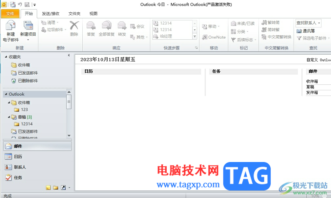Select 已发送邮件 in the Outlook folder tree
Screen dimensions: 331x198
pyautogui.click(x=25, y=132)
